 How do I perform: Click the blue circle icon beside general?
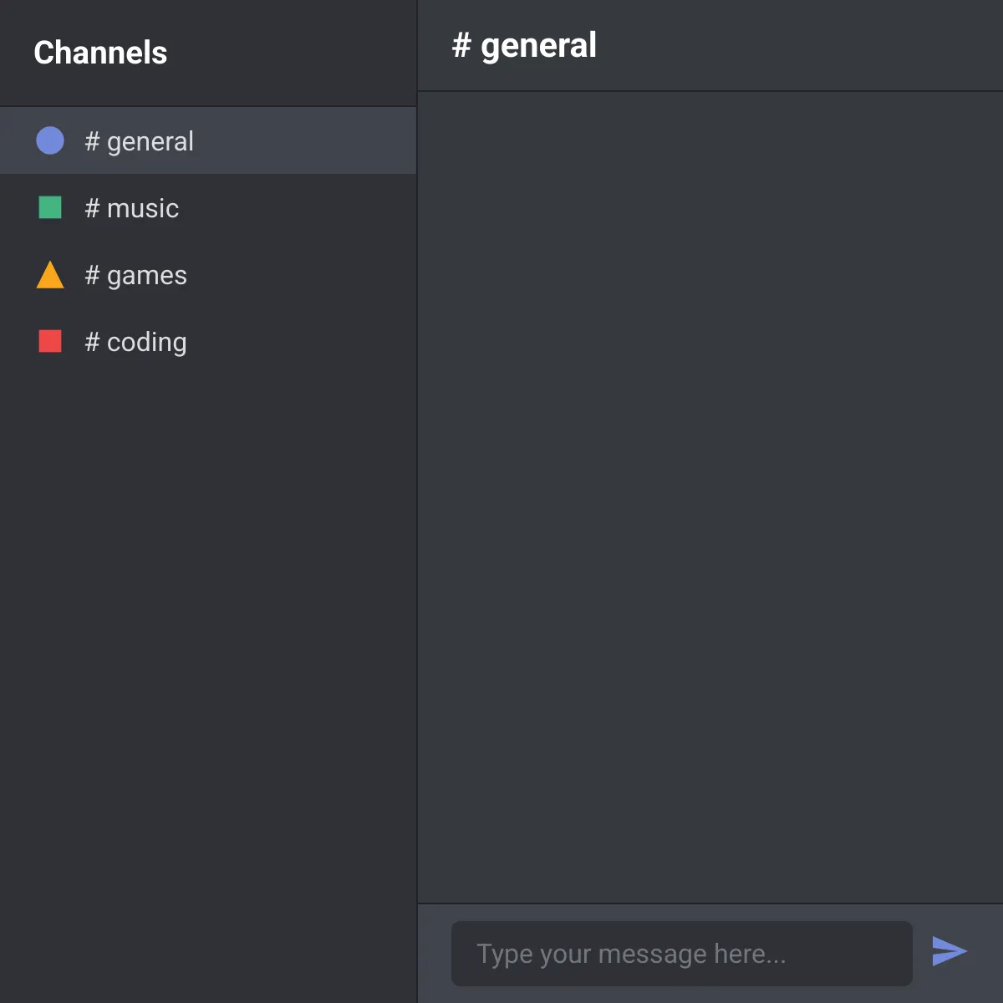[x=50, y=140]
